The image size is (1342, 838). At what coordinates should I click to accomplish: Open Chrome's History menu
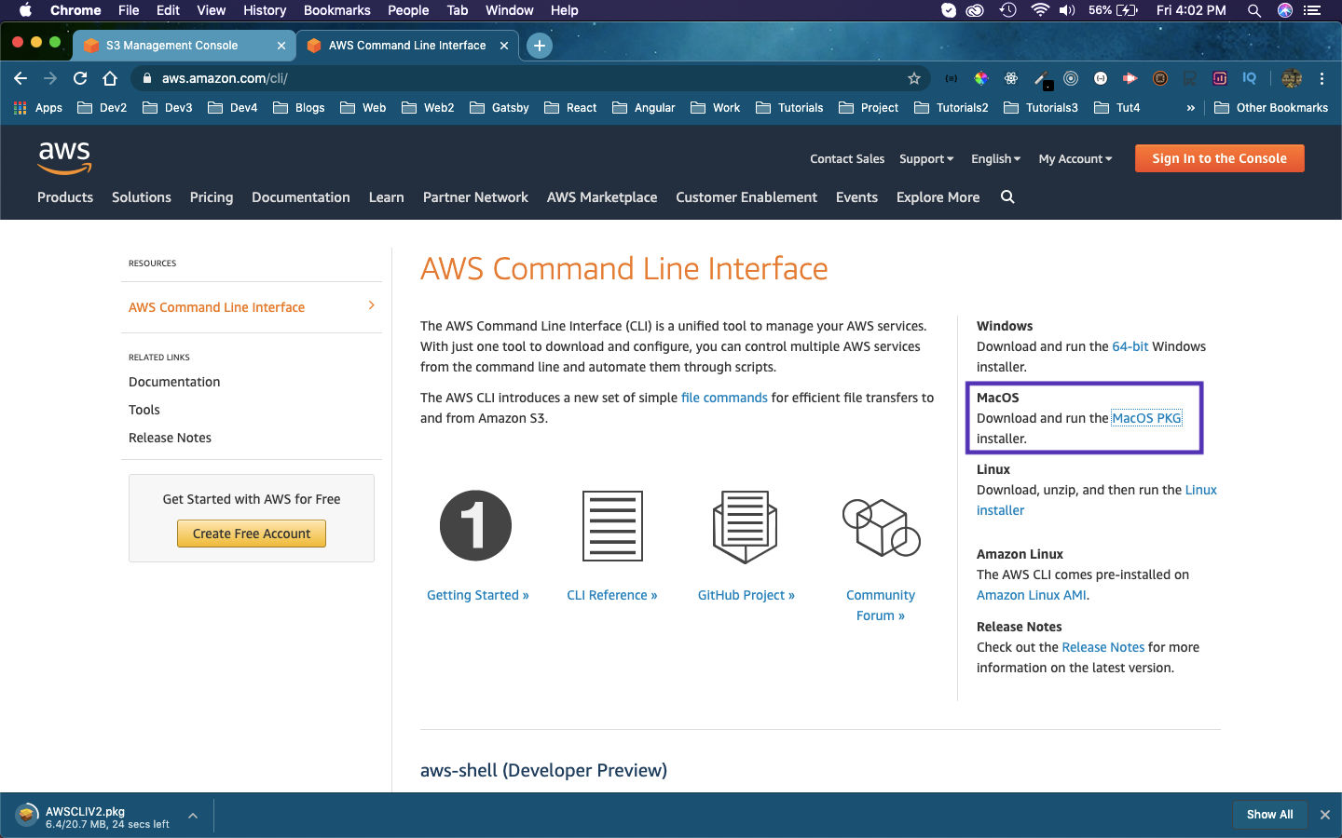(x=265, y=10)
